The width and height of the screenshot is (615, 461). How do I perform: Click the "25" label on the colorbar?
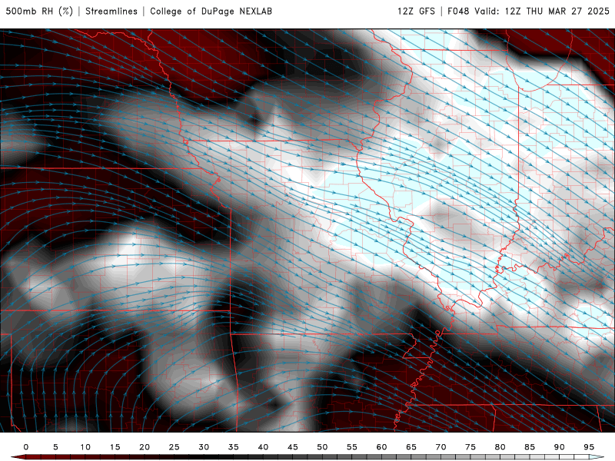pos(175,447)
